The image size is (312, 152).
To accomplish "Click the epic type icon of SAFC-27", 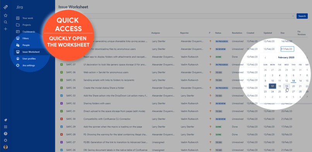I will tap(62, 142).
